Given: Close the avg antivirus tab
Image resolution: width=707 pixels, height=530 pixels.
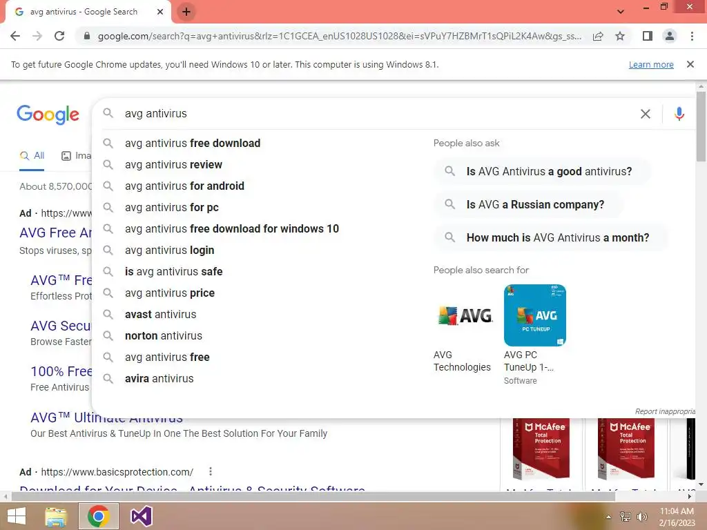Looking at the screenshot, I should [x=160, y=12].
